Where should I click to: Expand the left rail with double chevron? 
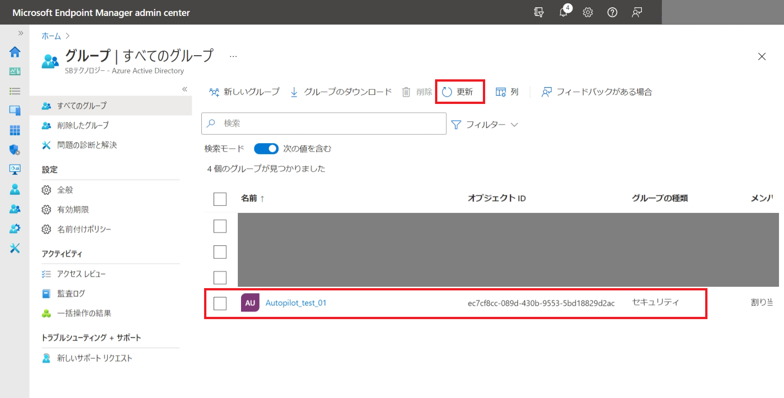[20, 33]
